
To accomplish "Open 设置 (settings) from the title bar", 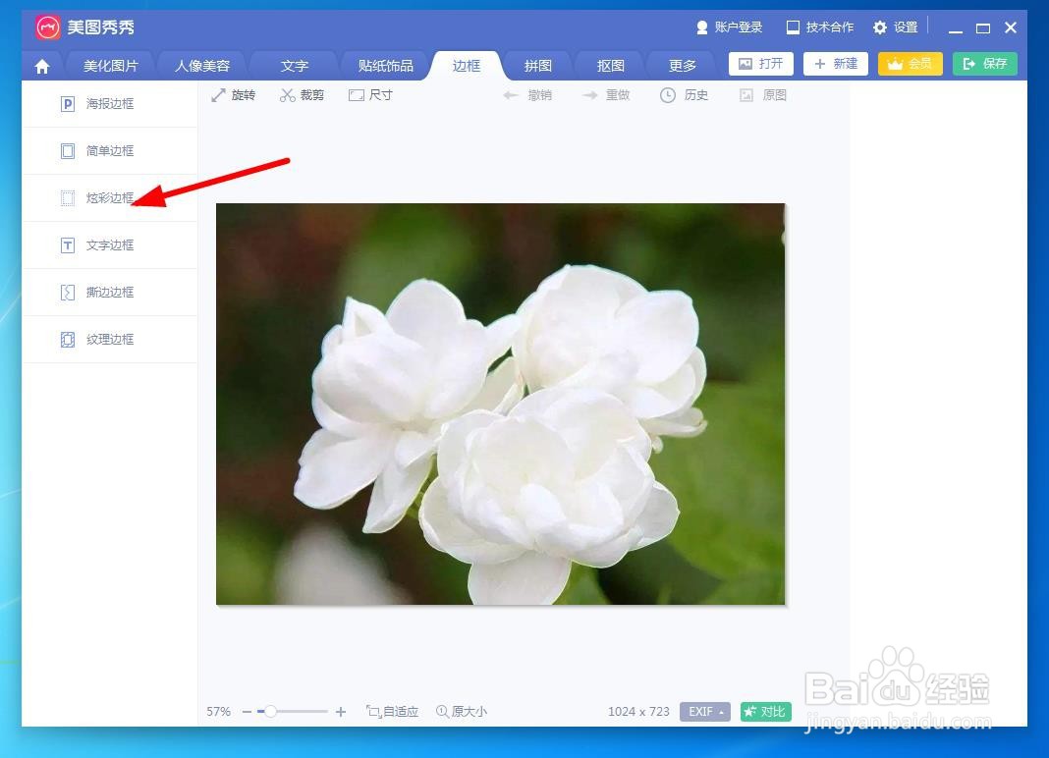I will 895,27.
